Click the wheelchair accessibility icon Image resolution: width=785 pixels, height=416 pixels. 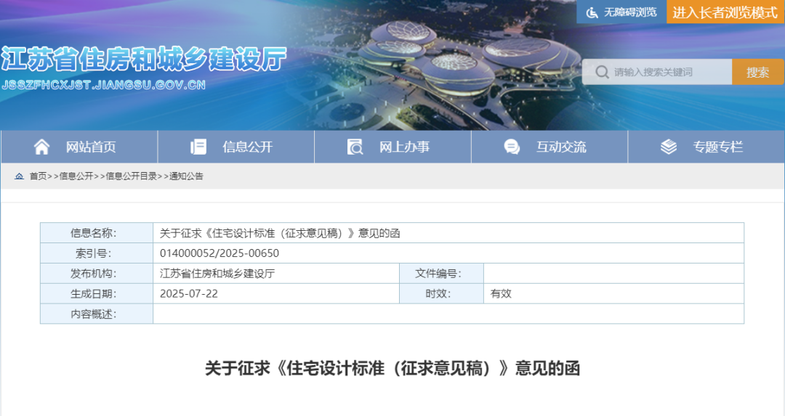tap(592, 12)
